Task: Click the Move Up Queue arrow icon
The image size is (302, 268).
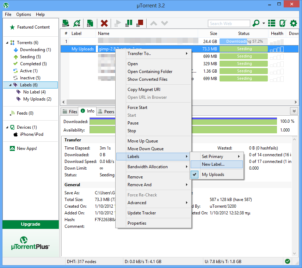Action: 154,23
